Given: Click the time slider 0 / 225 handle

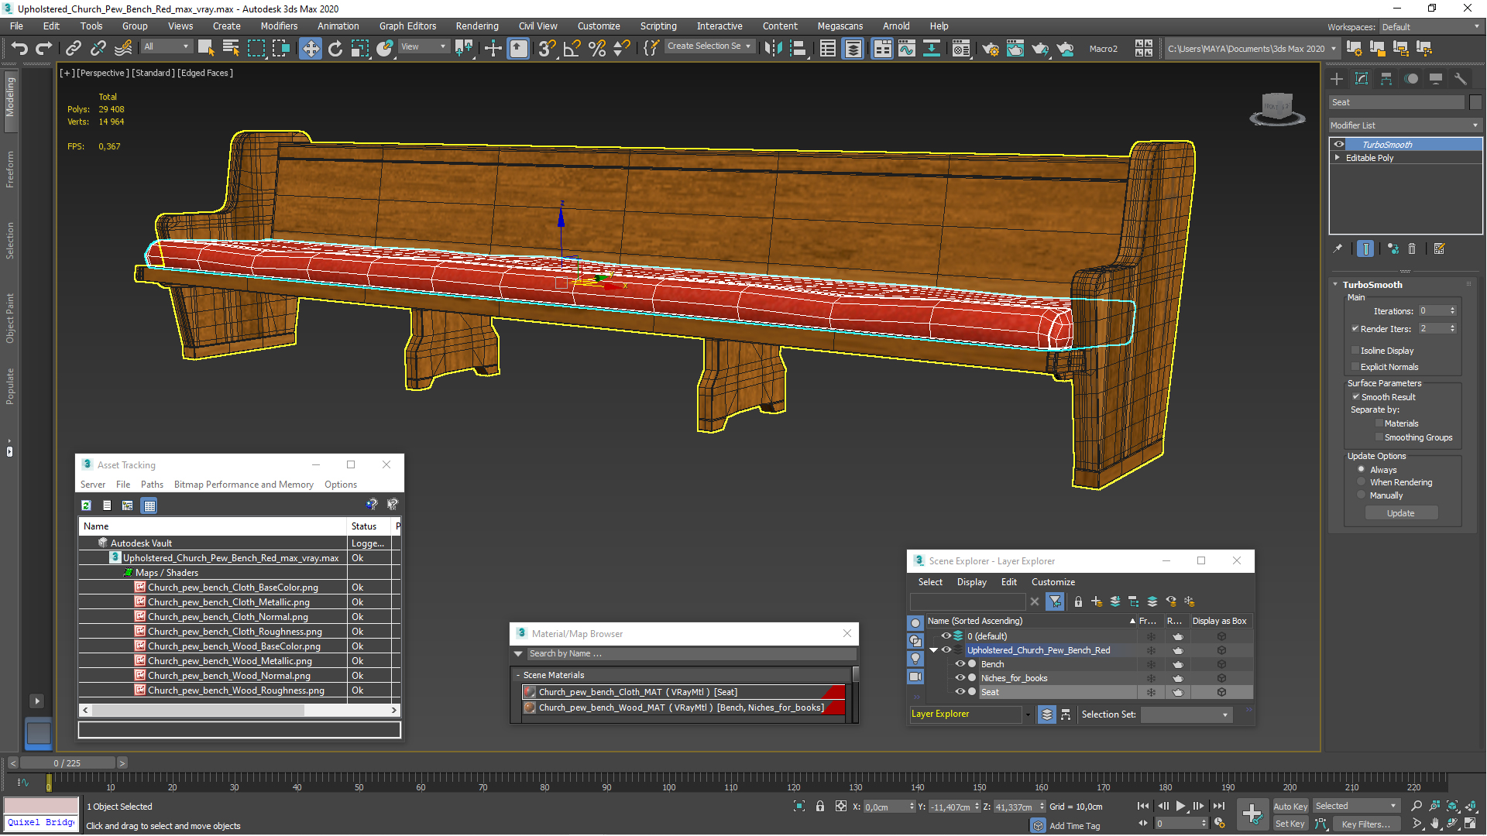Looking at the screenshot, I should [x=67, y=763].
